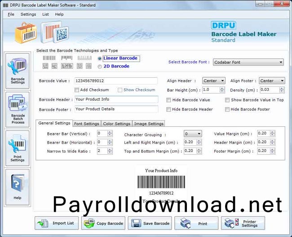Adjust Left and Right Margin spinner
The image size is (292, 237).
click(x=199, y=142)
